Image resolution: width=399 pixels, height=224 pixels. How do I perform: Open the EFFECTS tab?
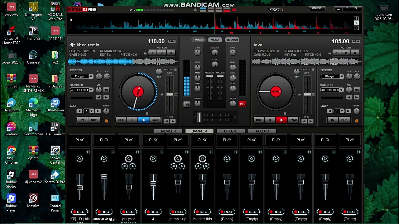231,131
